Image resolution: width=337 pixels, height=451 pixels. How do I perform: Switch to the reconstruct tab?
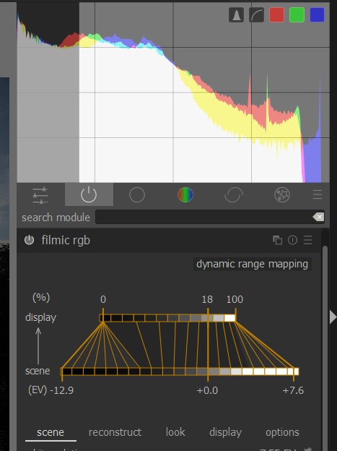point(115,432)
